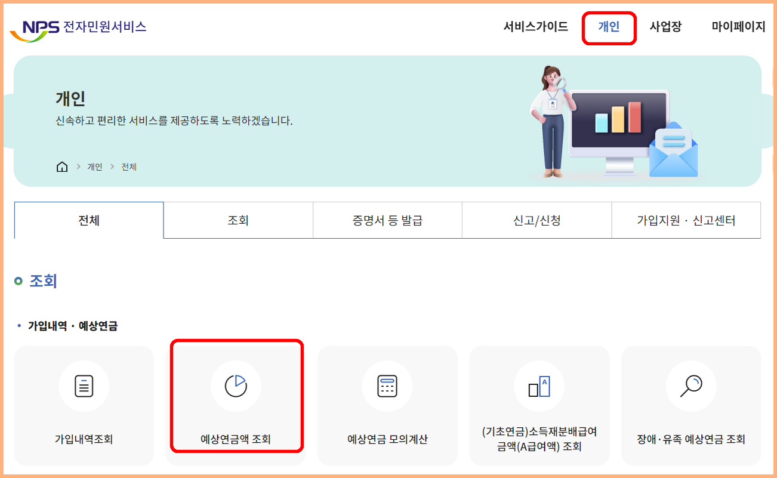Go to 마이페이지
Image resolution: width=777 pixels, height=478 pixels.
737,27
